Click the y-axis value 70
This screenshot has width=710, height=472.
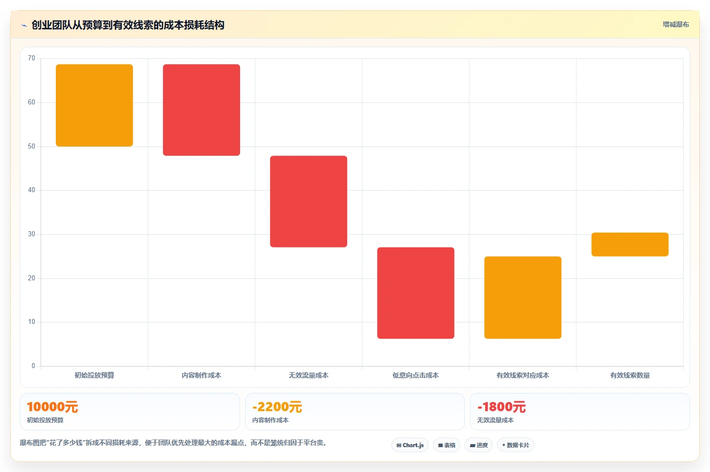coord(31,58)
